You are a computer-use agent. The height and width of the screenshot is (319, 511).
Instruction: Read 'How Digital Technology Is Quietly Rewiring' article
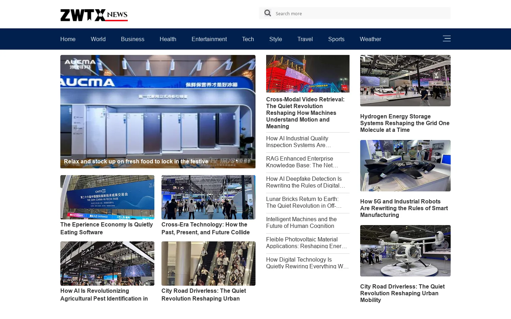307,263
